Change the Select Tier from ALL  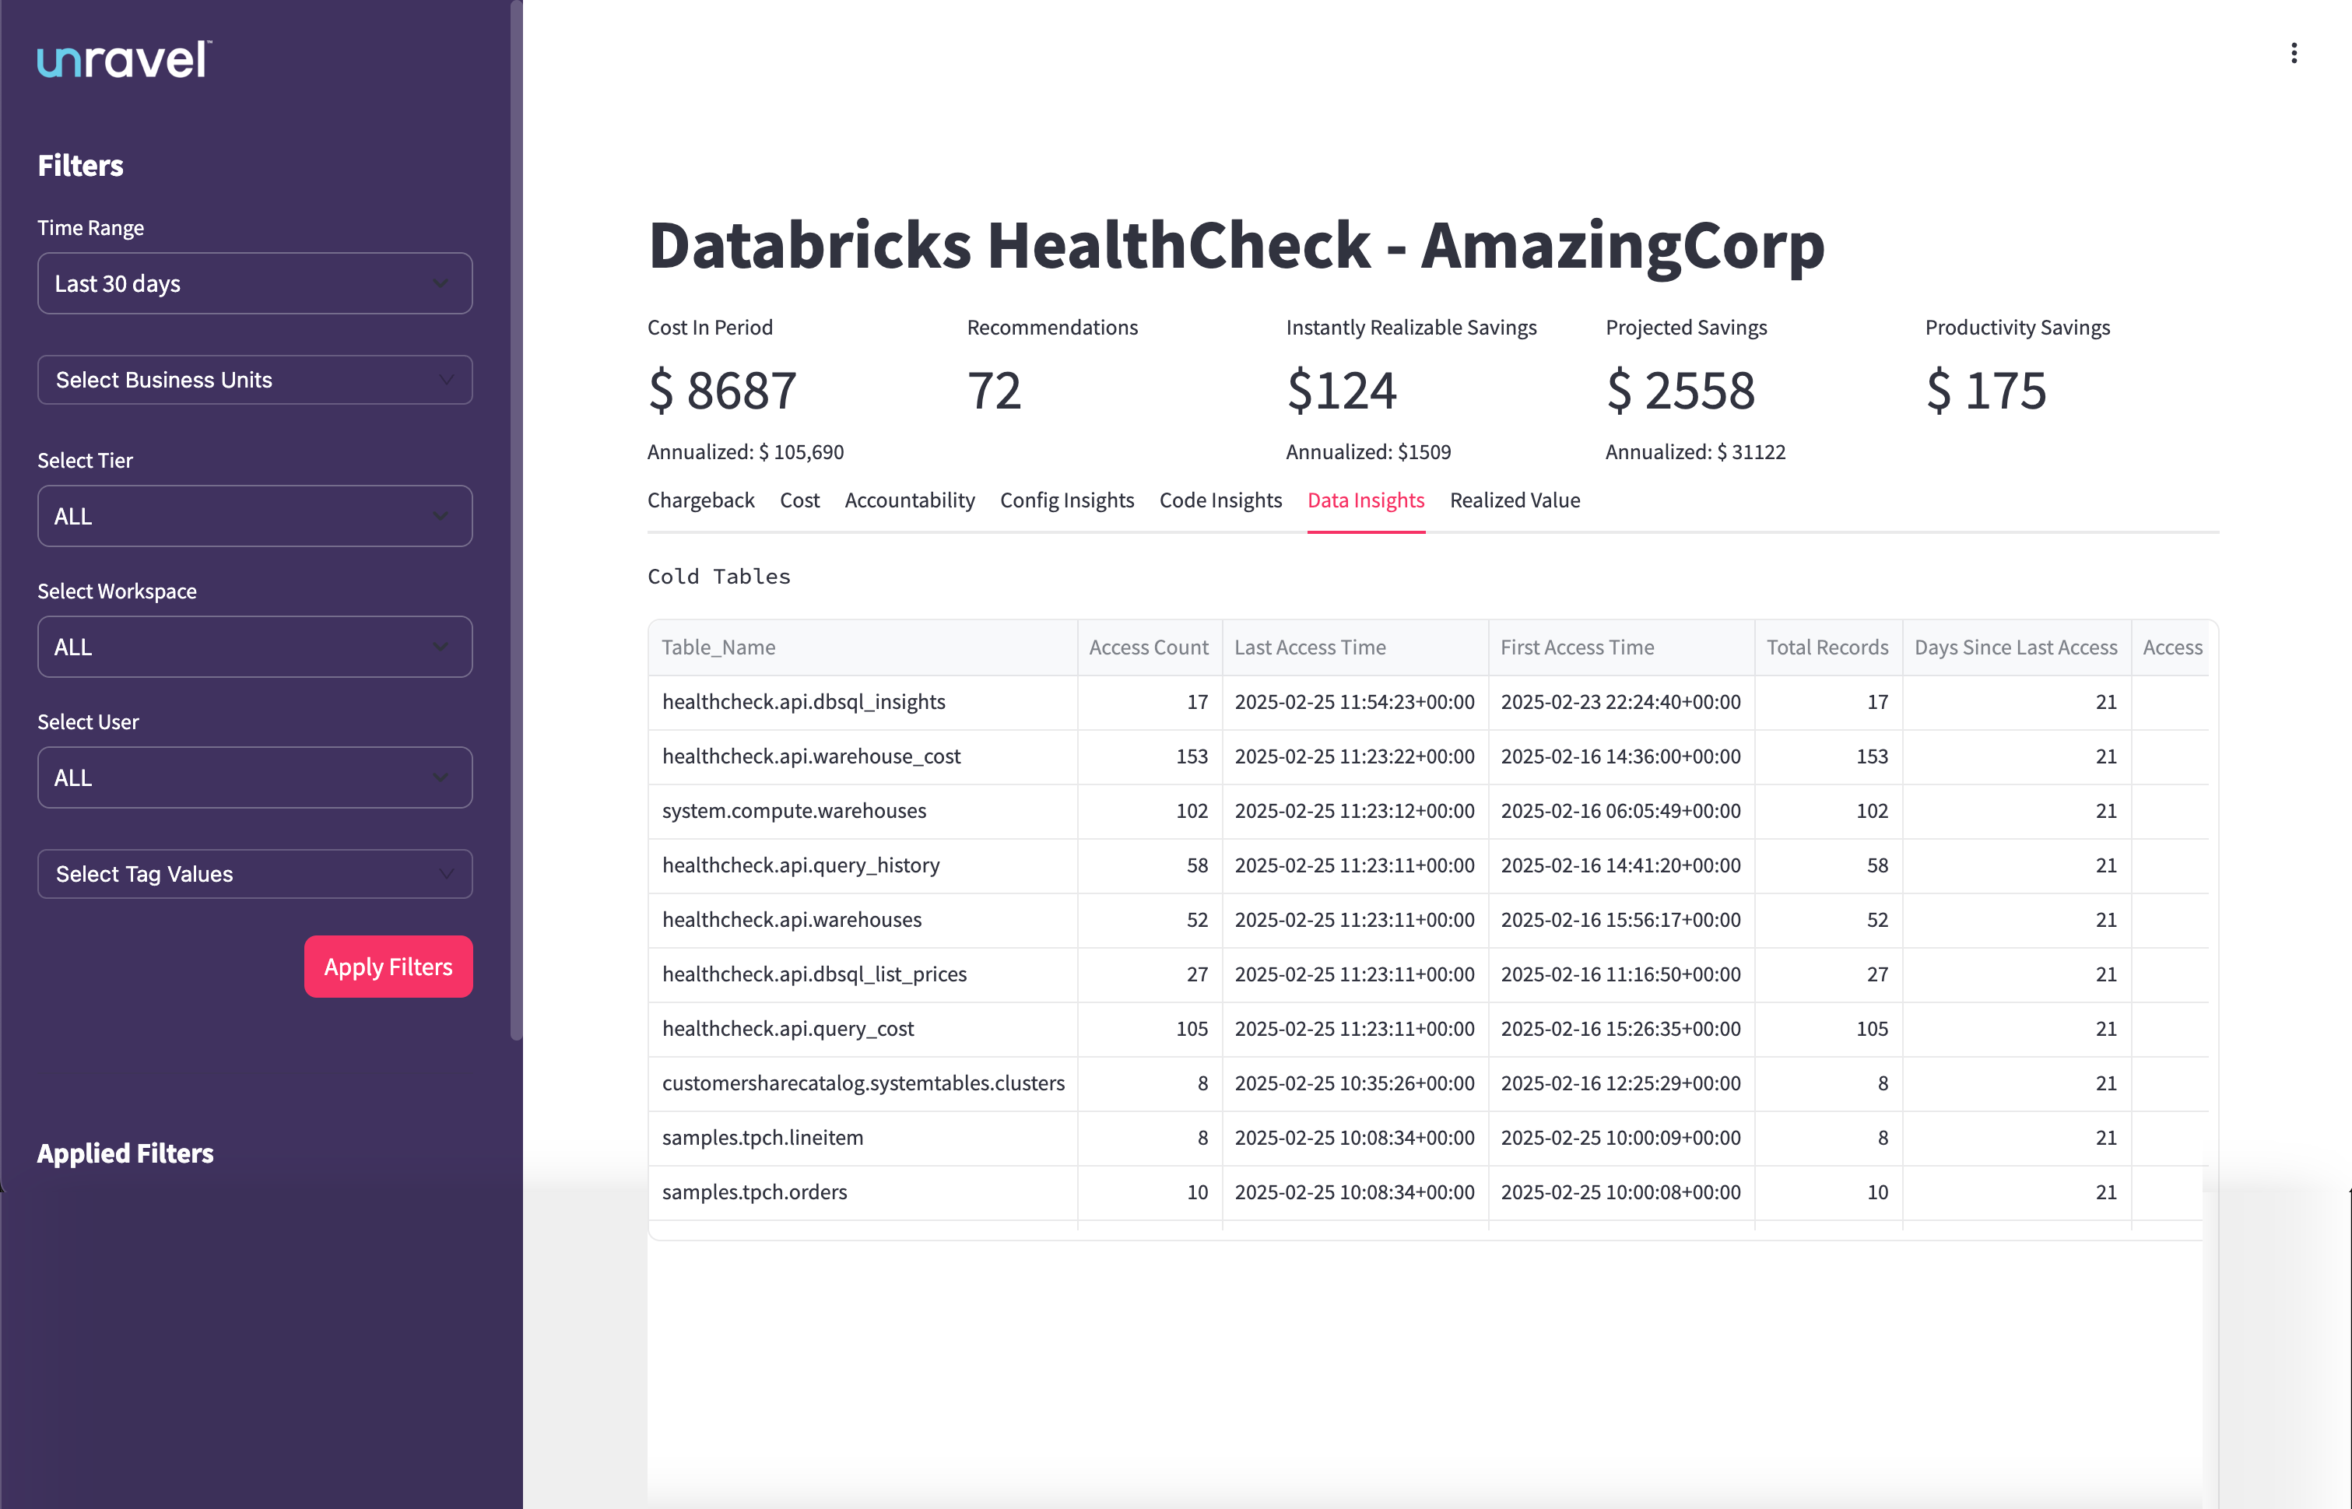[x=254, y=515]
